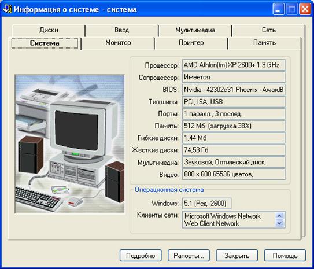The height and width of the screenshot is (269, 314).
Task: Click the Жесткие диски: label
Action: pyautogui.click(x=155, y=150)
